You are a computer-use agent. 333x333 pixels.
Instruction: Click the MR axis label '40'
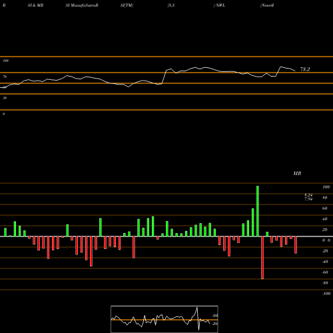click(325, 219)
